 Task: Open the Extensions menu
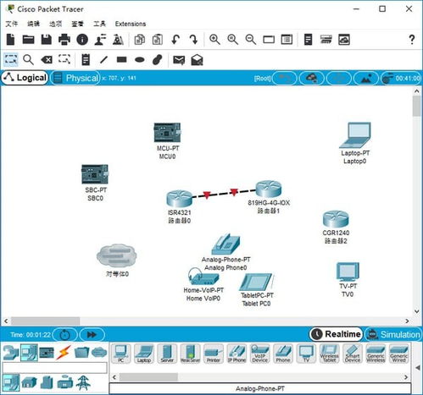pyautogui.click(x=131, y=24)
